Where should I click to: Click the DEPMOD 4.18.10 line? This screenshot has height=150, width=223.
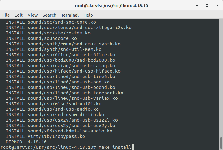[x=26, y=142]
